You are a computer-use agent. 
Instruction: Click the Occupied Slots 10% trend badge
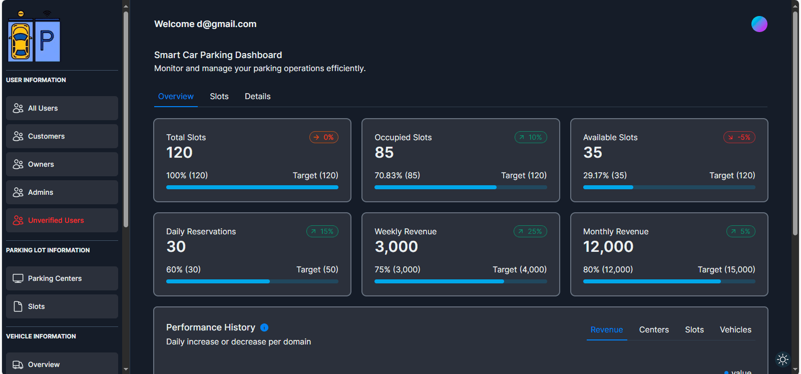pyautogui.click(x=530, y=137)
